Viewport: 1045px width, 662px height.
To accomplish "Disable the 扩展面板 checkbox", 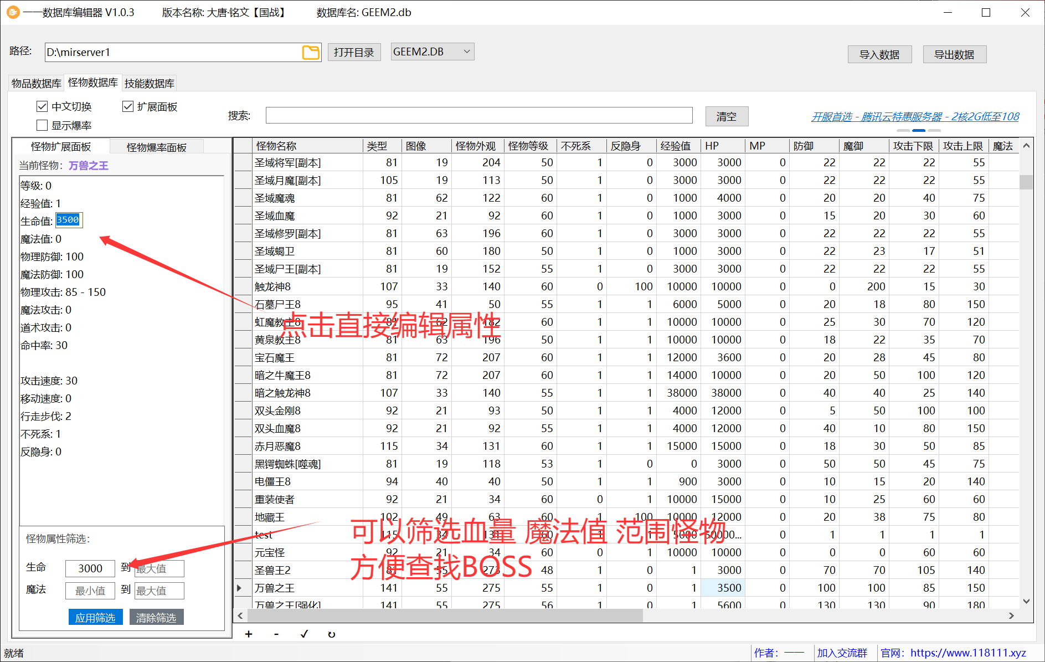I will [x=128, y=106].
